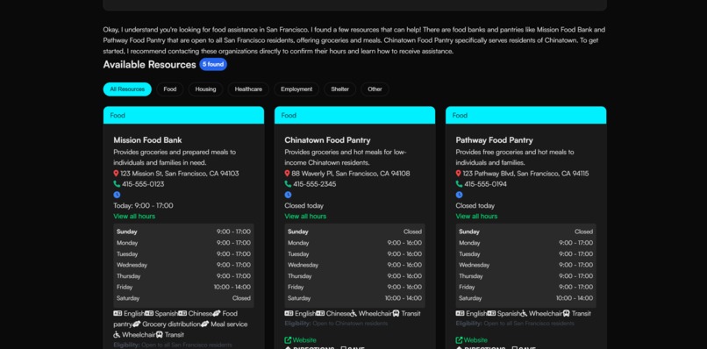Click Transit bus icon in Chinatown Food Pantry card

pos(396,313)
